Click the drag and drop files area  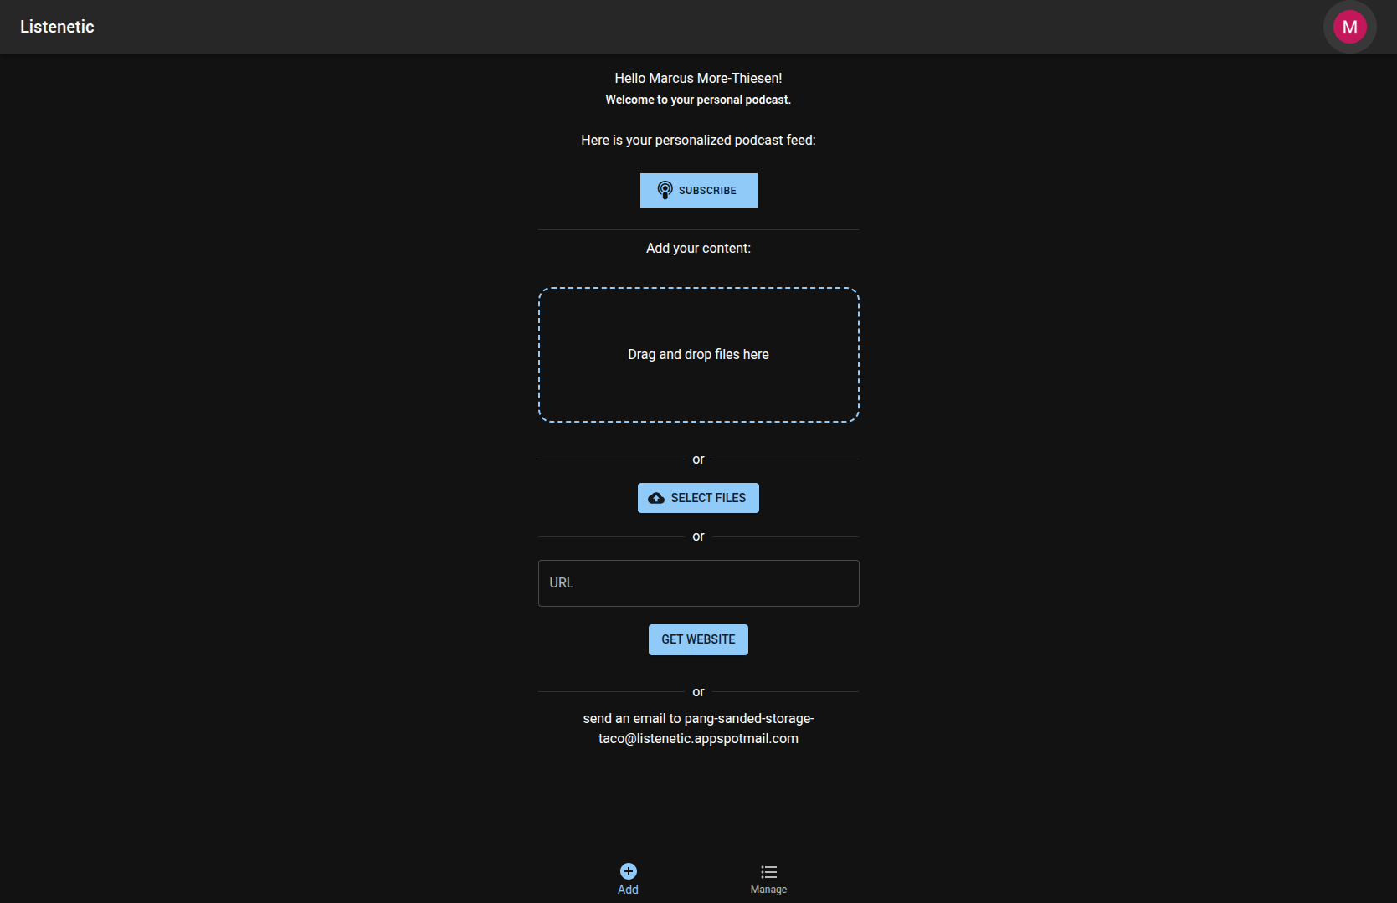pyautogui.click(x=698, y=355)
